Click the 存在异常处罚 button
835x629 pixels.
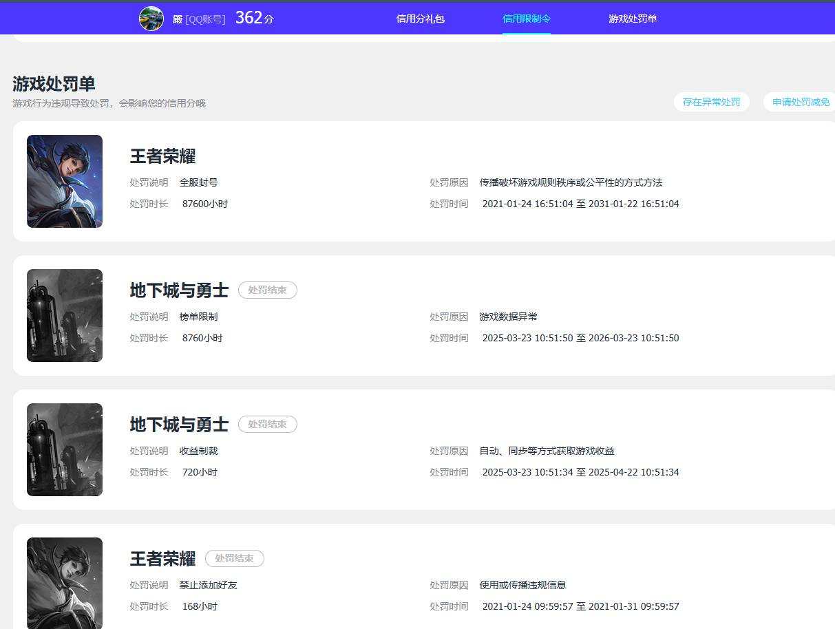(712, 102)
